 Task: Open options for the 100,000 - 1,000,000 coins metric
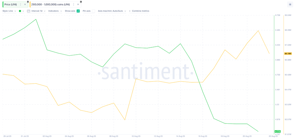click(74, 4)
